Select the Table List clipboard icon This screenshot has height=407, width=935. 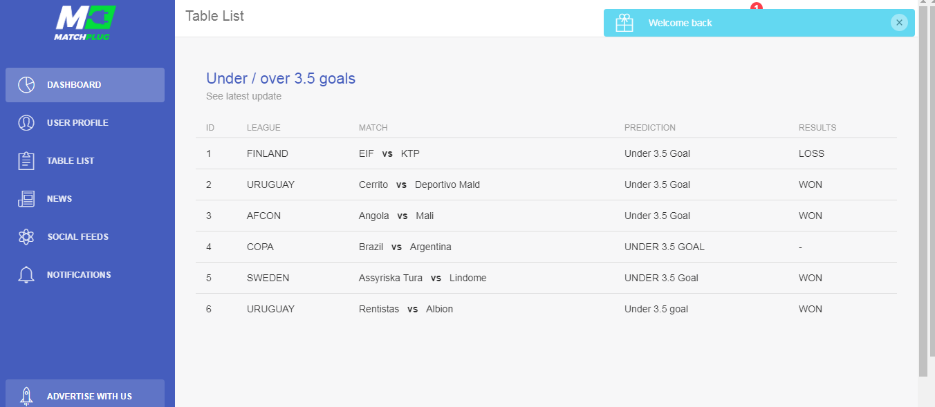point(26,161)
